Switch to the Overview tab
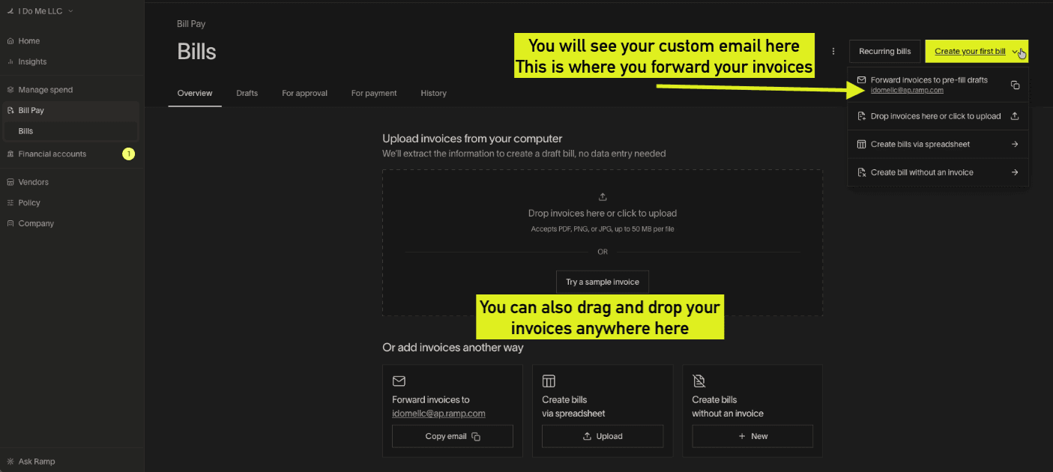 [195, 93]
